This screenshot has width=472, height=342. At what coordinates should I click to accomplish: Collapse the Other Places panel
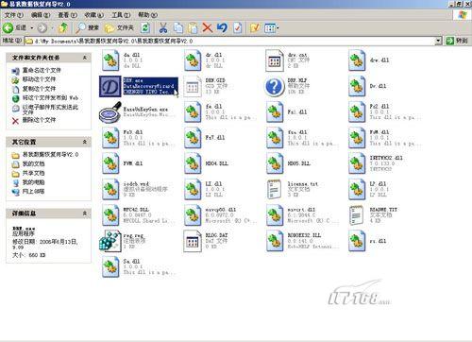(85, 142)
